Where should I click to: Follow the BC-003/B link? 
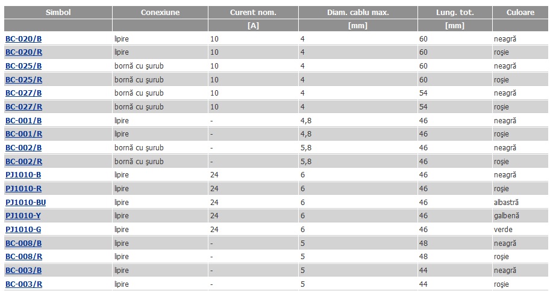point(23,271)
